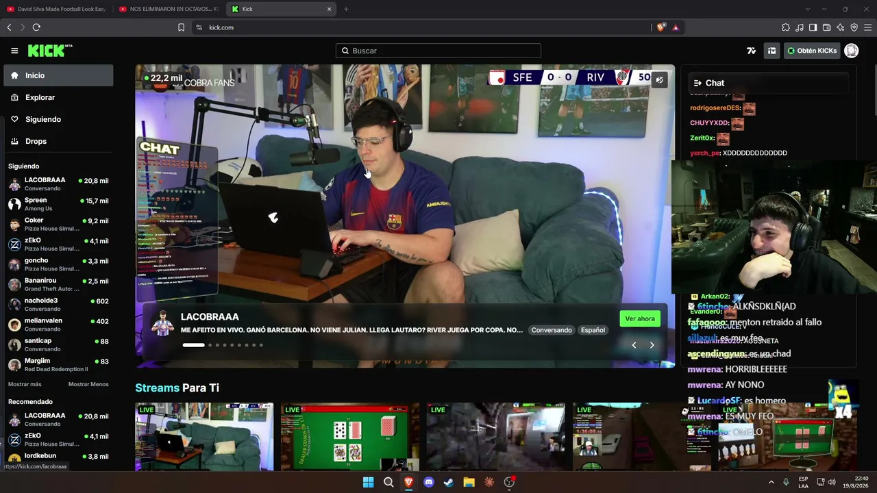Viewport: 877px width, 493px height.
Task: Click the Obtén KICKs button
Action: [x=812, y=51]
